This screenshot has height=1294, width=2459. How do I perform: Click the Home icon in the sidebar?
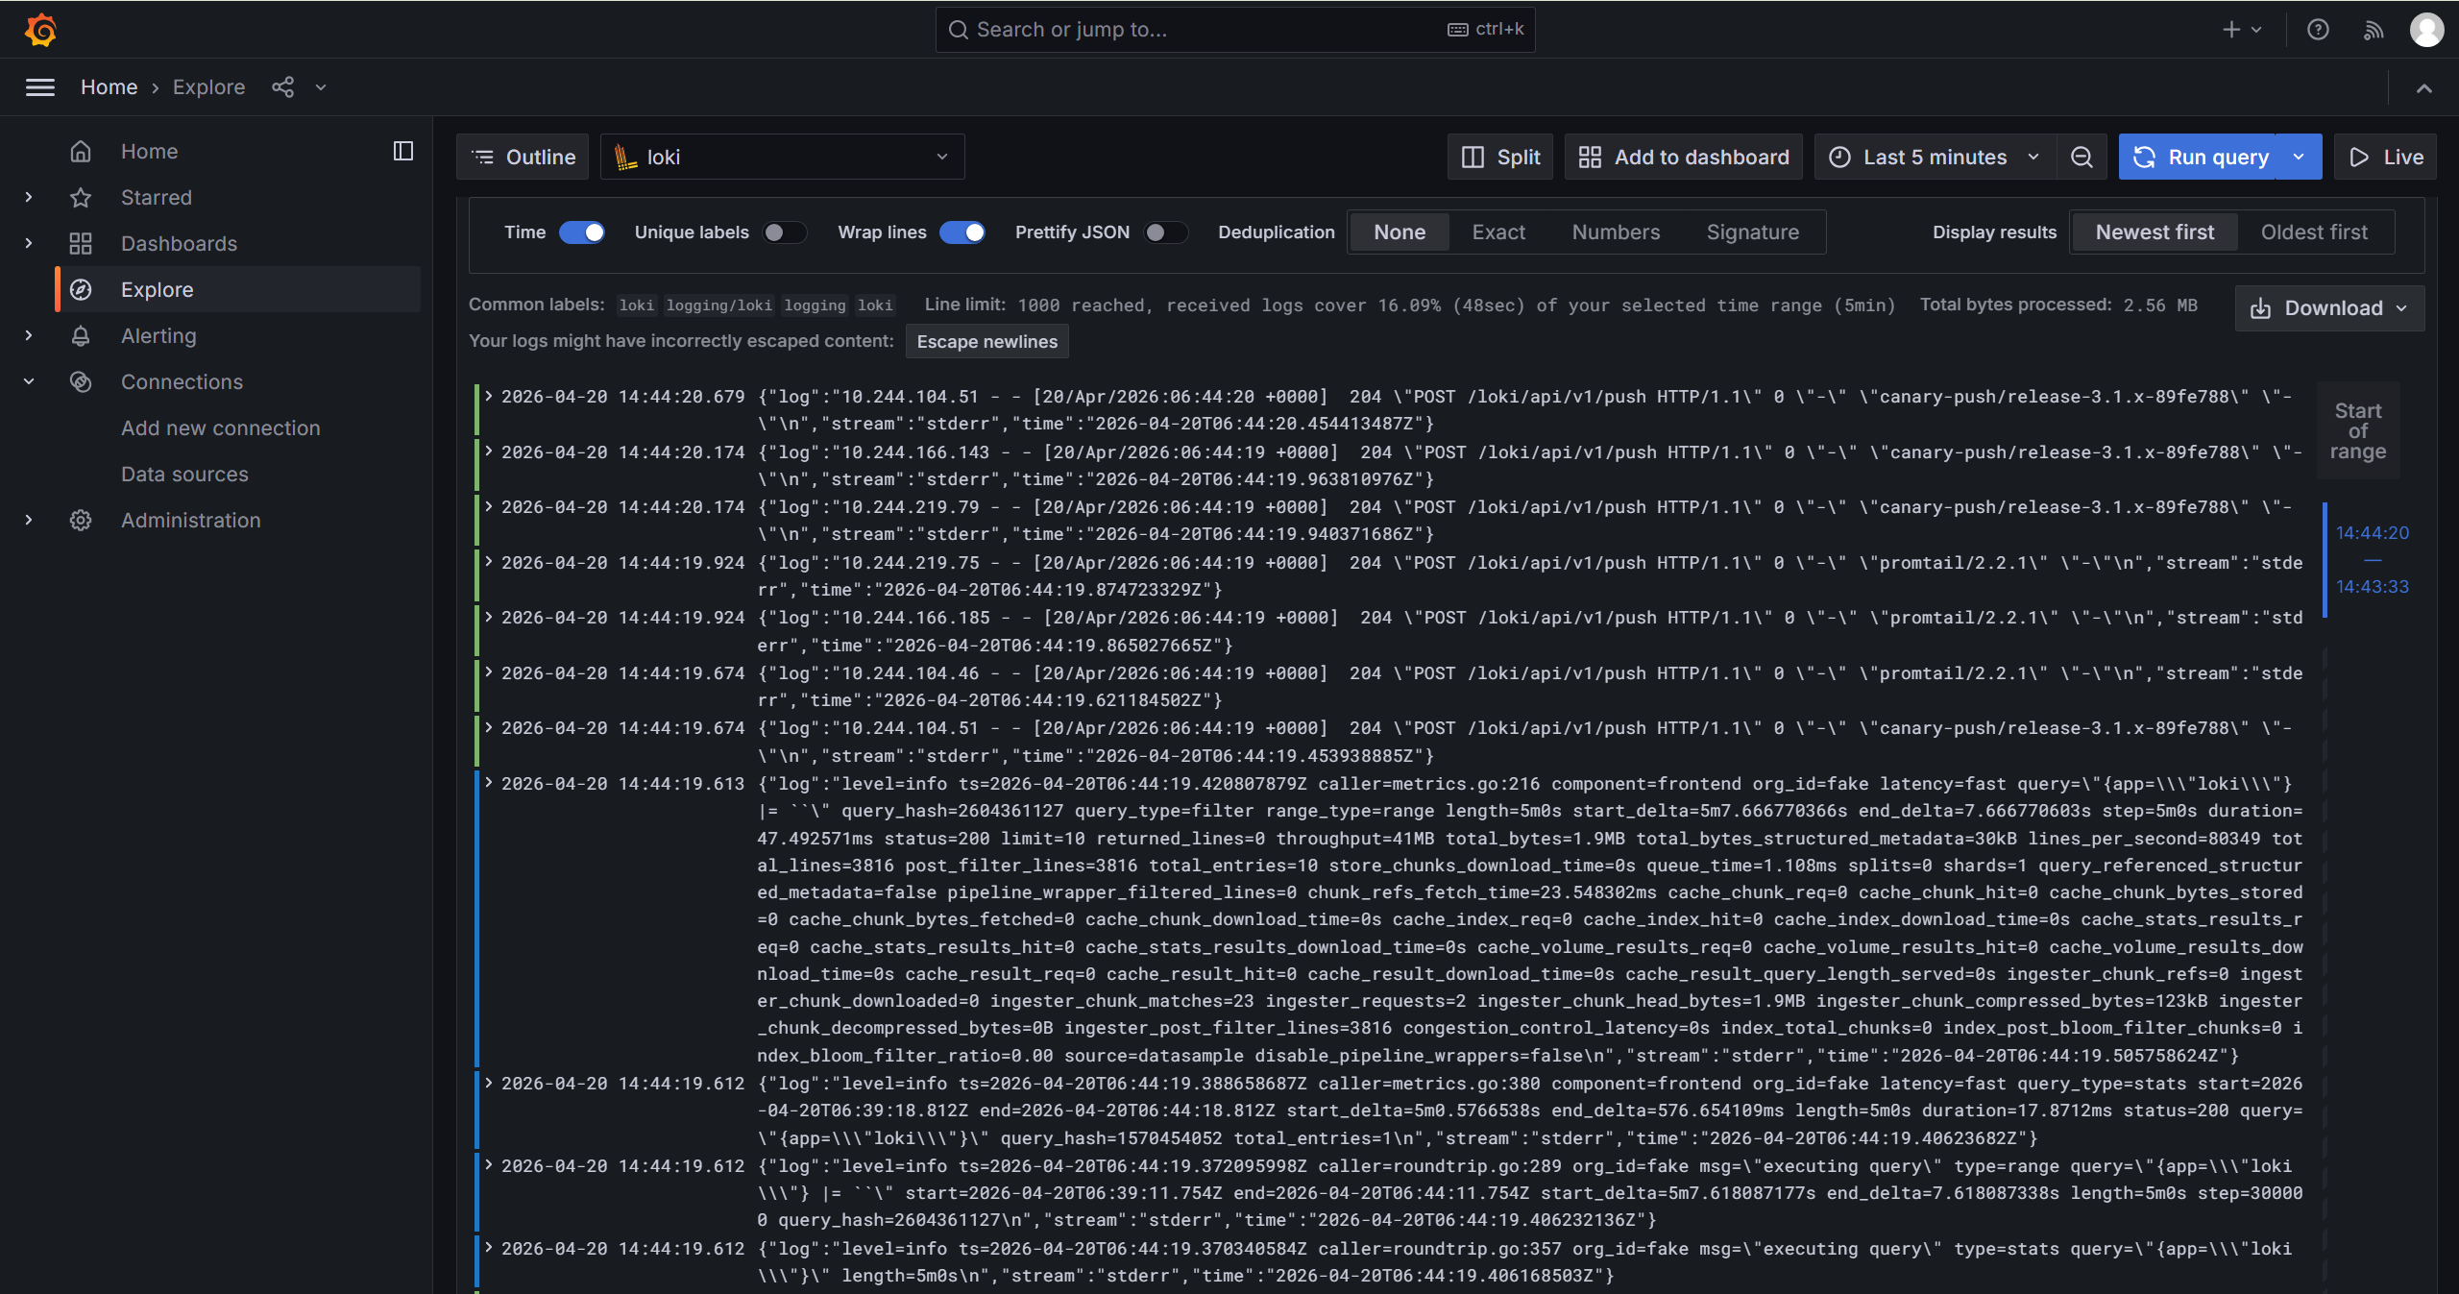(81, 151)
